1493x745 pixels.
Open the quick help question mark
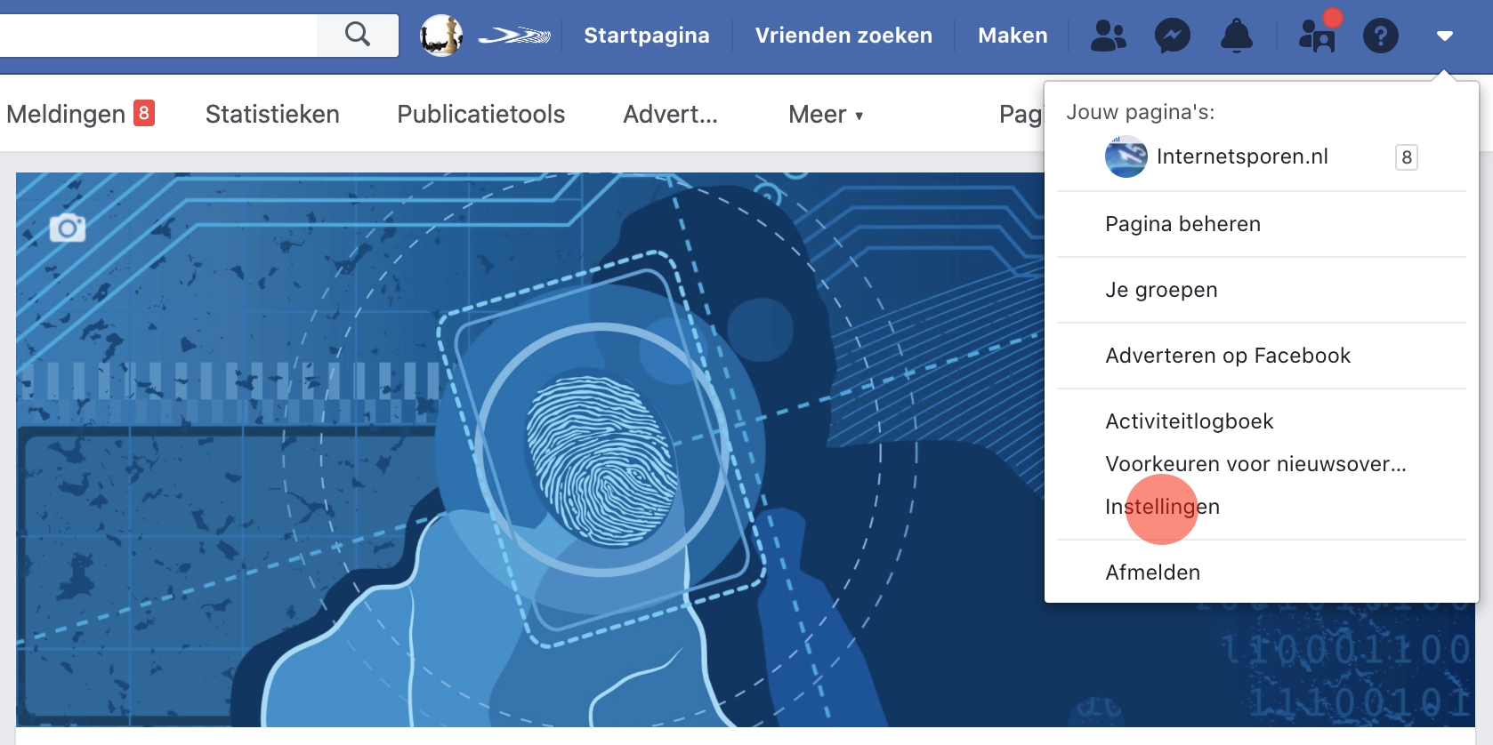pos(1380,36)
